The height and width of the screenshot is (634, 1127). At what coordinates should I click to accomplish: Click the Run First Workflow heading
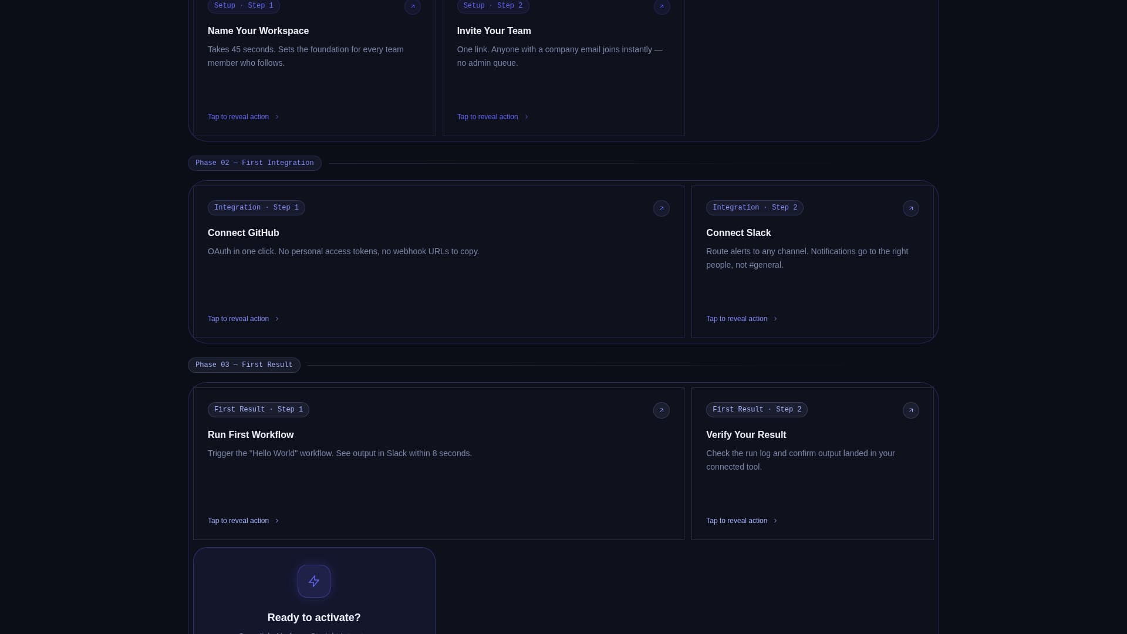click(251, 435)
